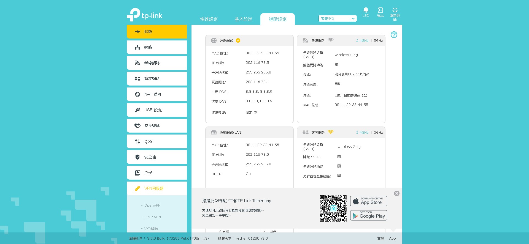Click hardware version Archer C1200 v3.0
529x244 pixels.
[x=243, y=238]
